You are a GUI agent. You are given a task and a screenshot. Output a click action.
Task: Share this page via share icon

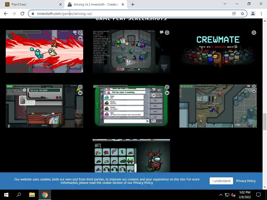[234, 14]
